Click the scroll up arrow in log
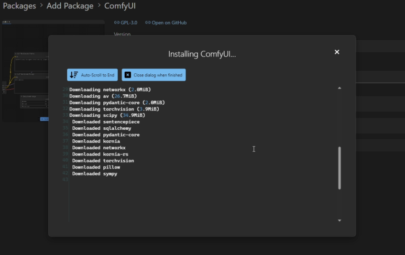Image resolution: width=405 pixels, height=255 pixels. pyautogui.click(x=340, y=88)
